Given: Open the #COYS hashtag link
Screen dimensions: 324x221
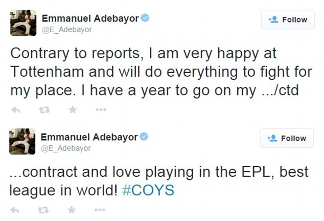Looking at the screenshot, I should [x=149, y=190].
